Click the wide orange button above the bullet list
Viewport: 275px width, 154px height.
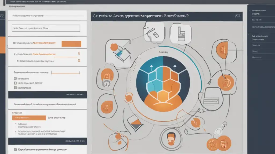coord(29,118)
